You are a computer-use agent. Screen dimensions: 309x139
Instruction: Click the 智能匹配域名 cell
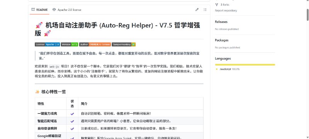[51, 121]
